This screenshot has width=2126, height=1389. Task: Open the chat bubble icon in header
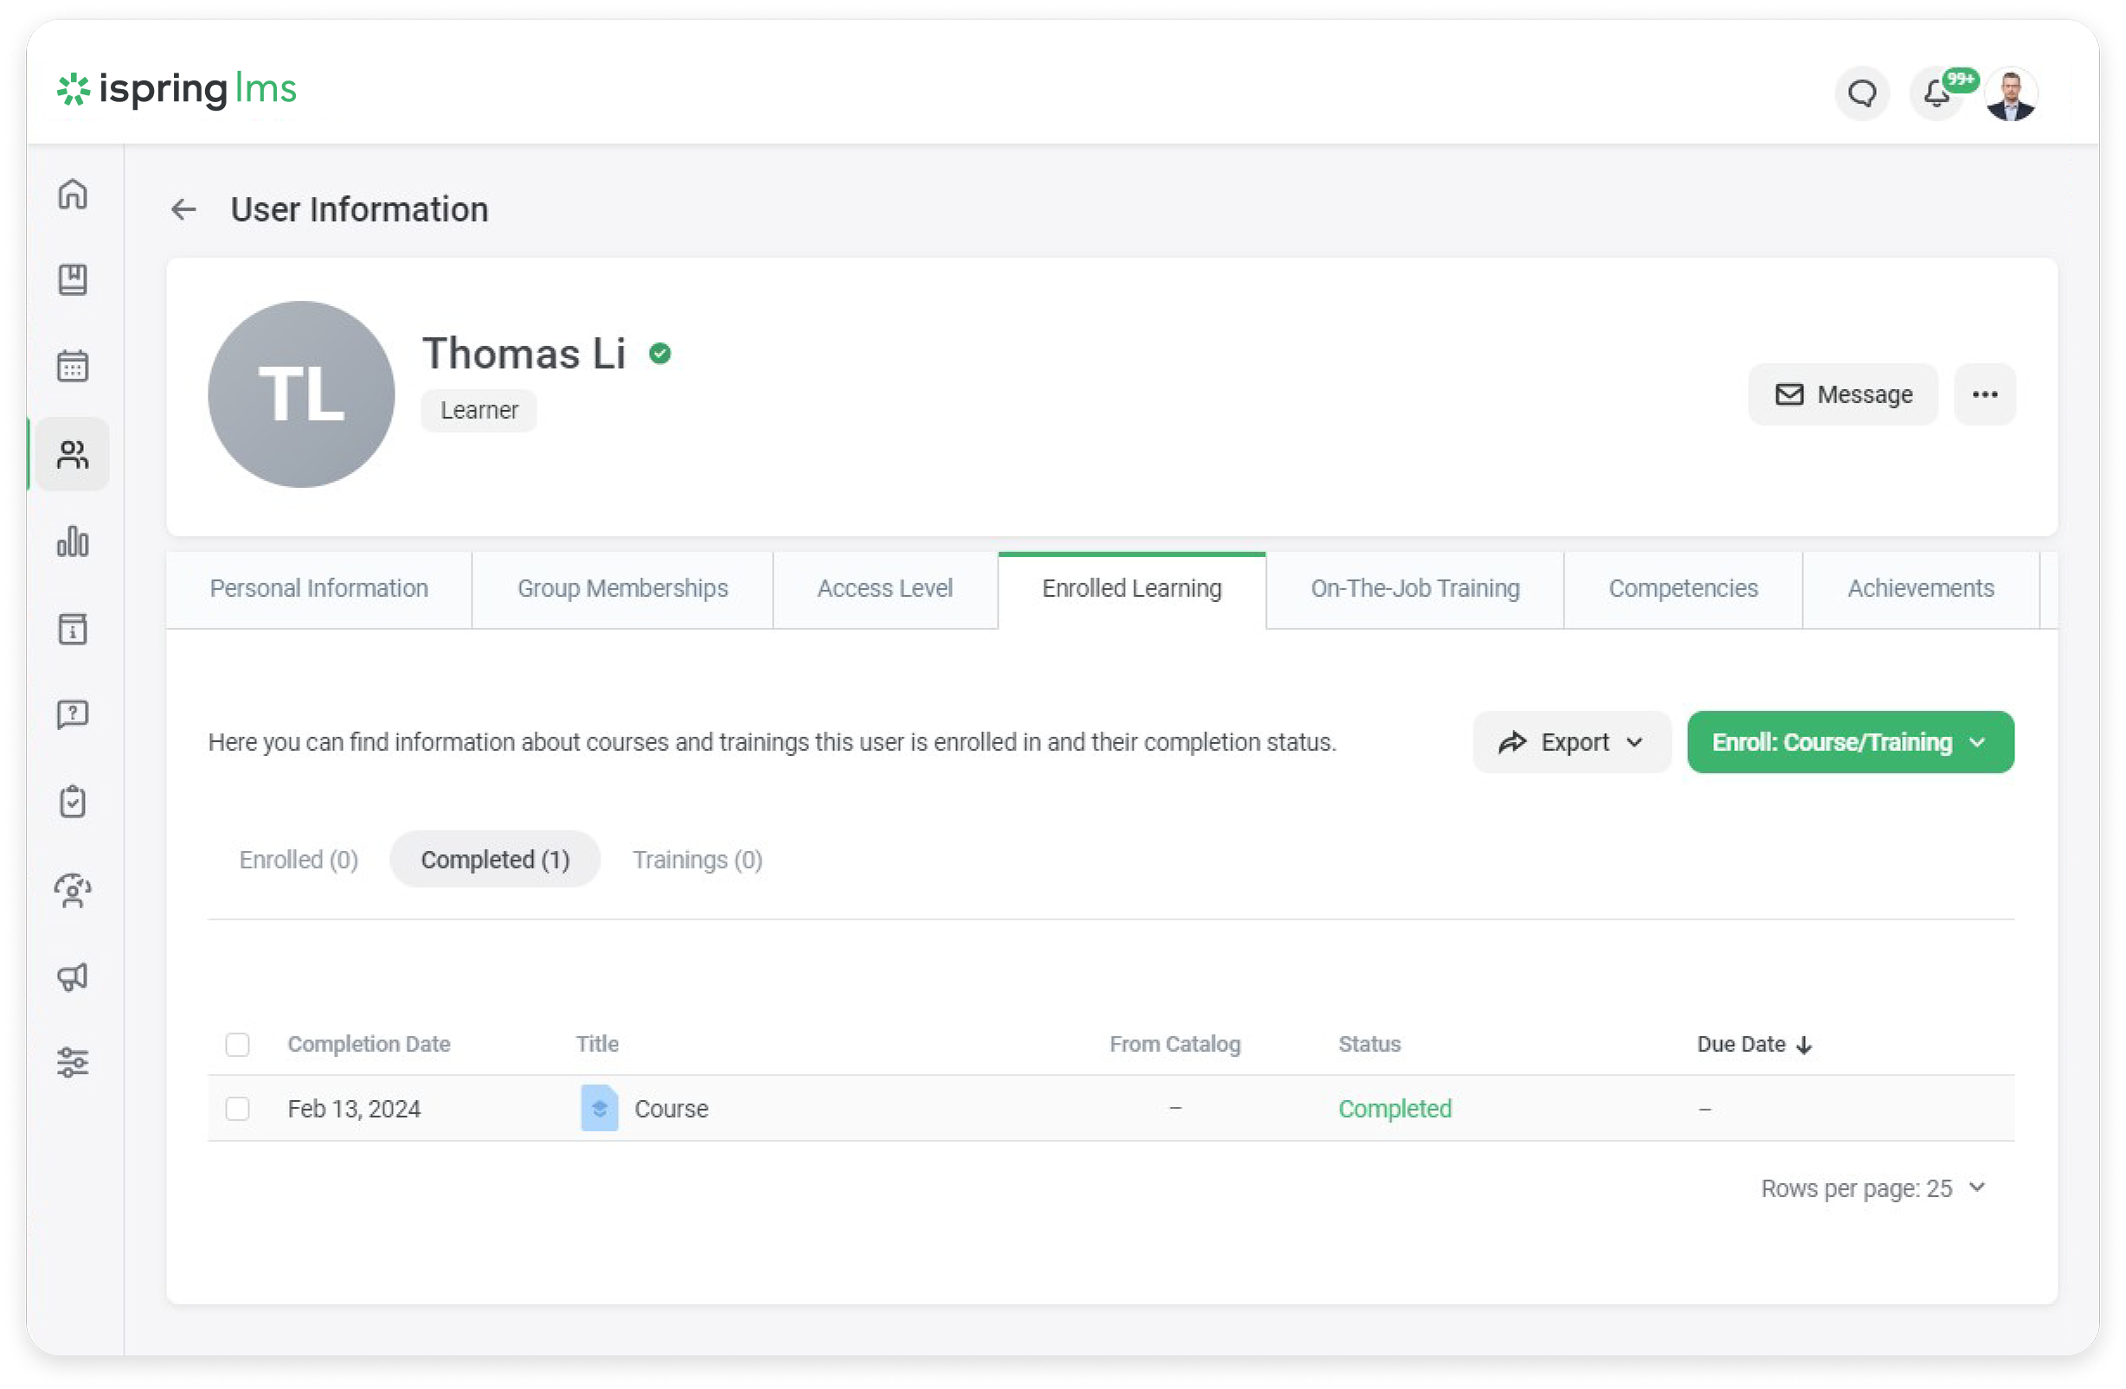(x=1861, y=93)
